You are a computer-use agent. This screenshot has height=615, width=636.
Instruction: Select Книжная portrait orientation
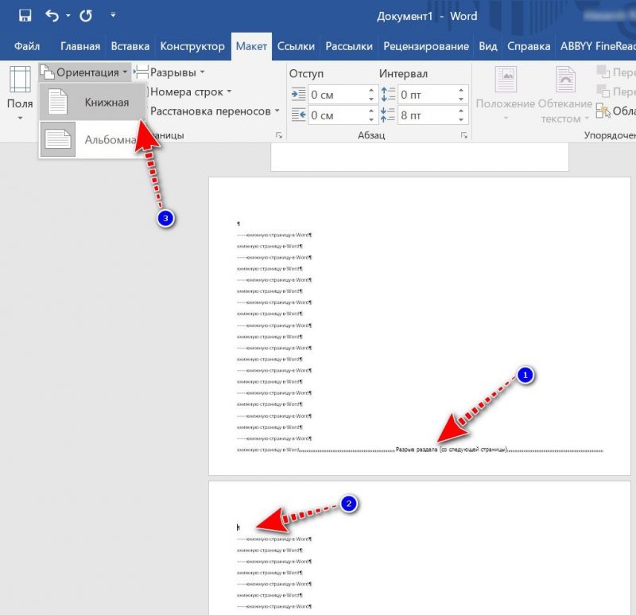pyautogui.click(x=92, y=103)
